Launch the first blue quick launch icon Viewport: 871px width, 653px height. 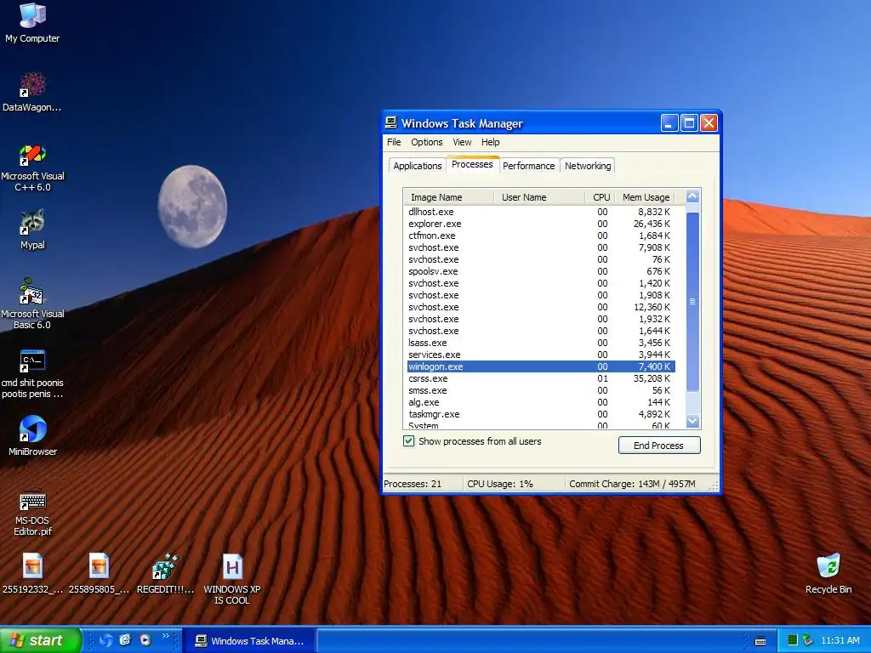pos(105,640)
